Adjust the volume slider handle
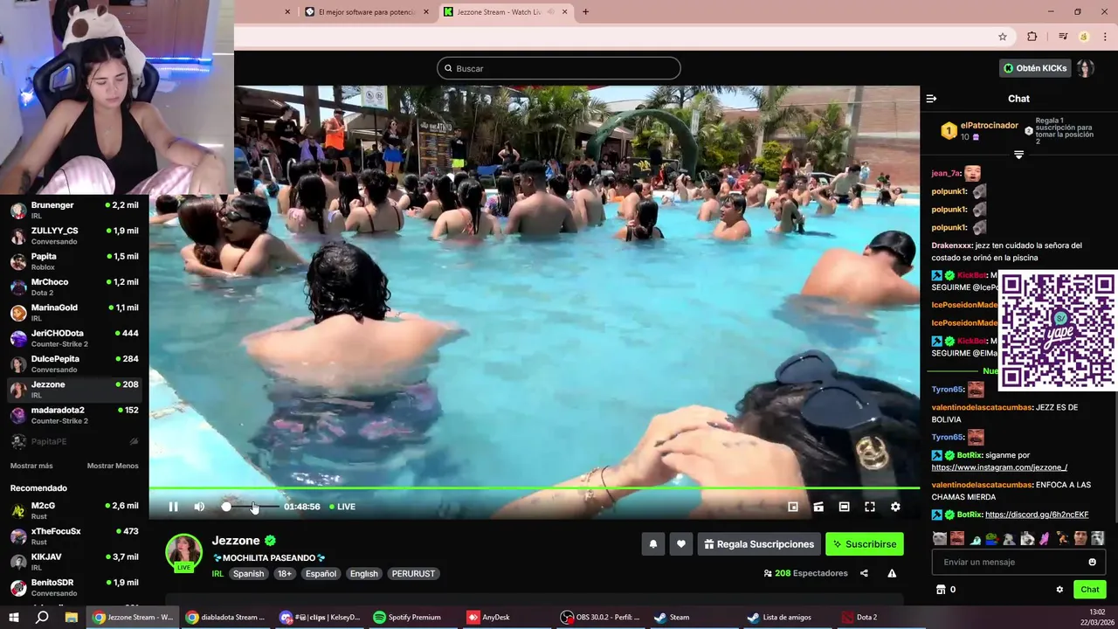The image size is (1118, 629). 226,507
